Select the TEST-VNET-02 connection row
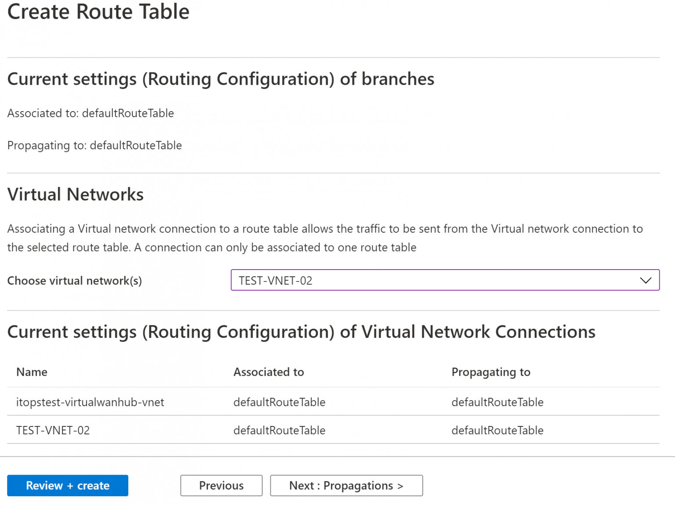 pos(53,430)
